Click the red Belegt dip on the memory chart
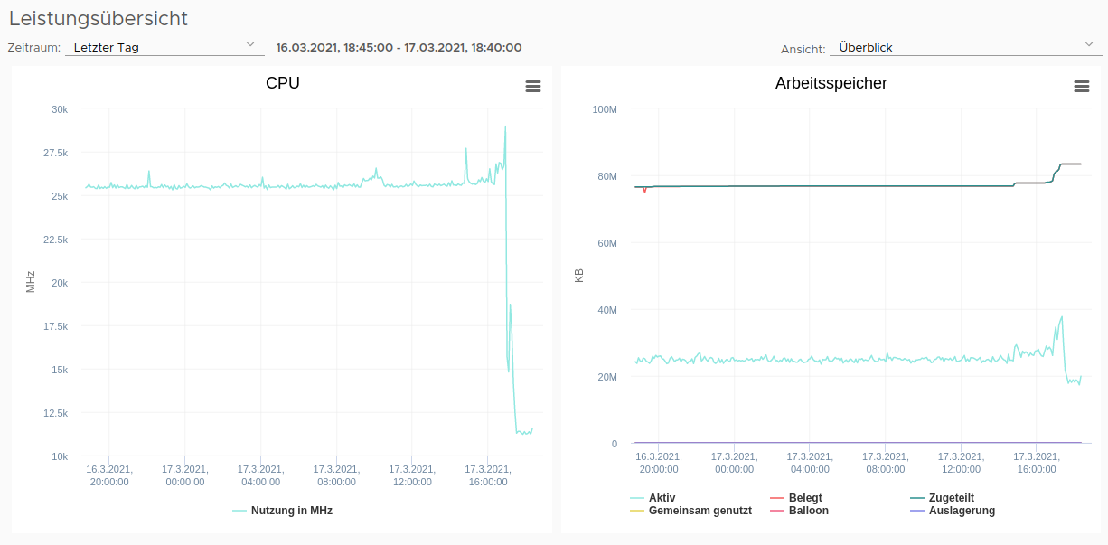The width and height of the screenshot is (1108, 545). pos(644,191)
